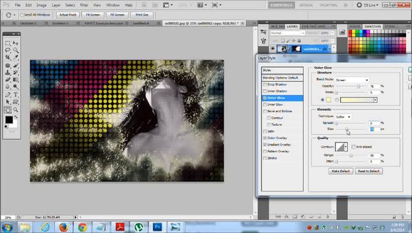This screenshot has height=233, width=412.
Task: Select the Move tool in the toolbox
Action: [16, 43]
